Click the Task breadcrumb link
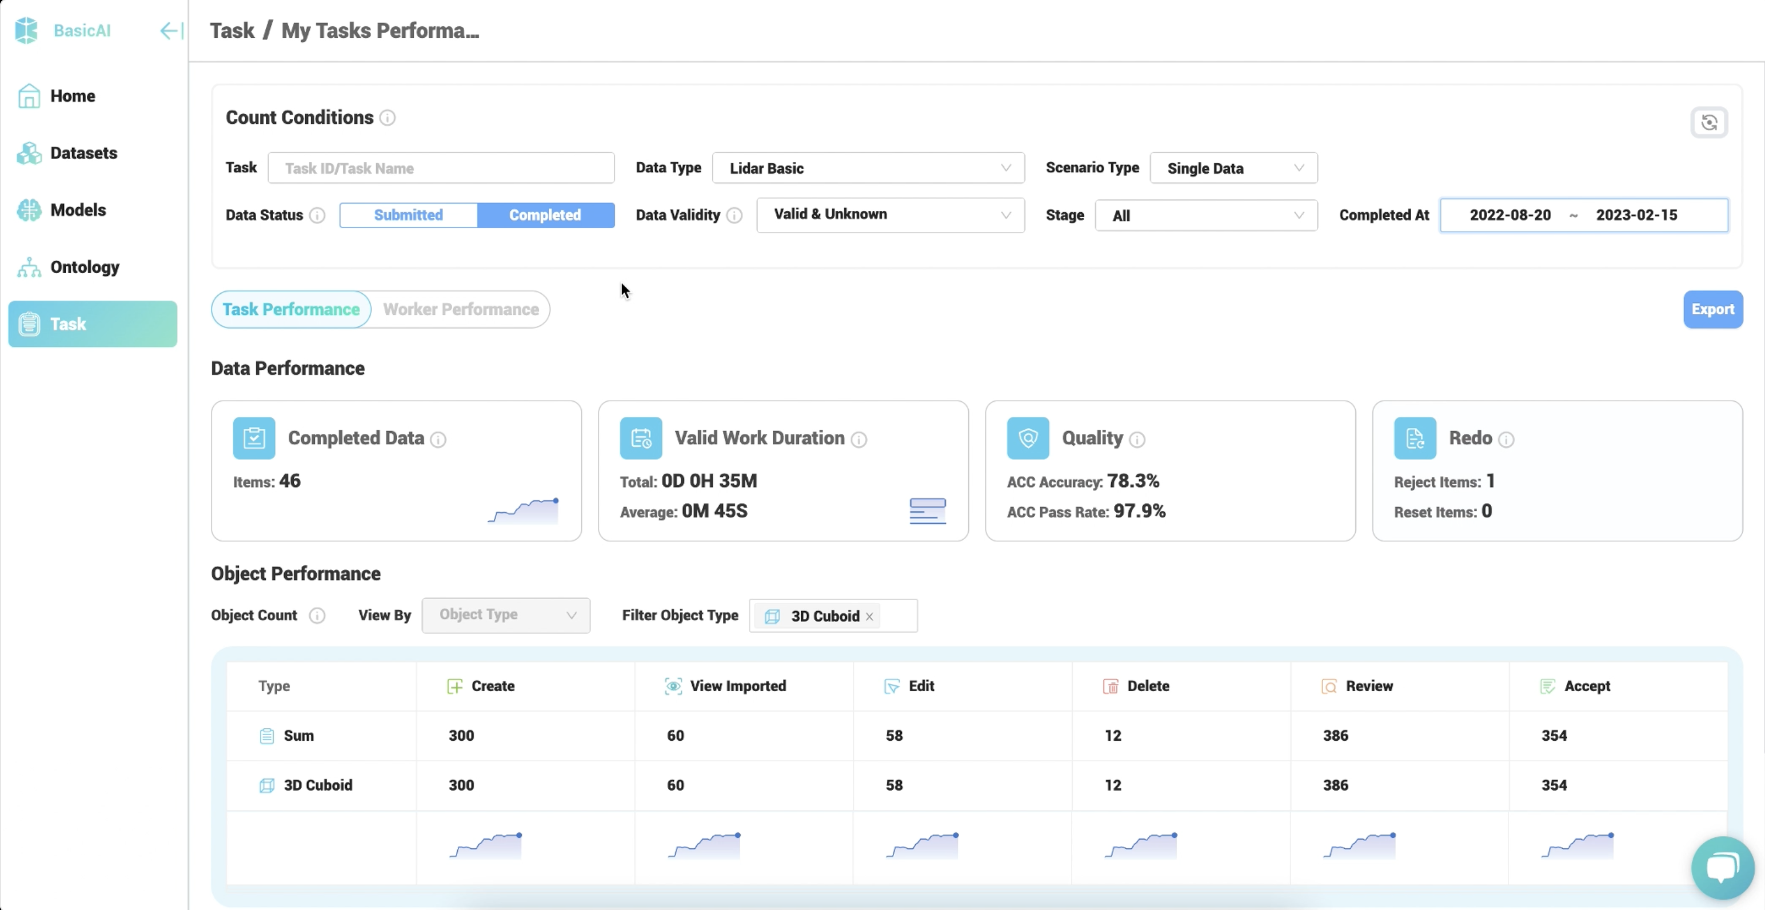1765x910 pixels. 232,31
